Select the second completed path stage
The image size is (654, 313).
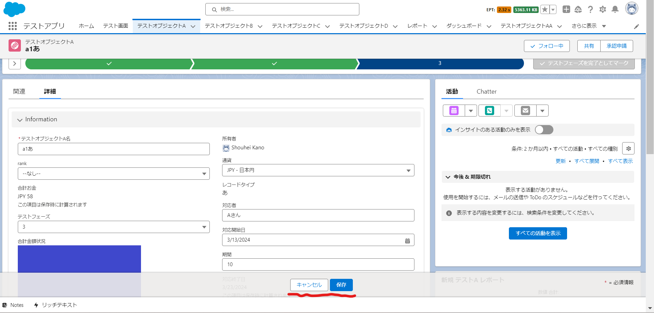274,64
